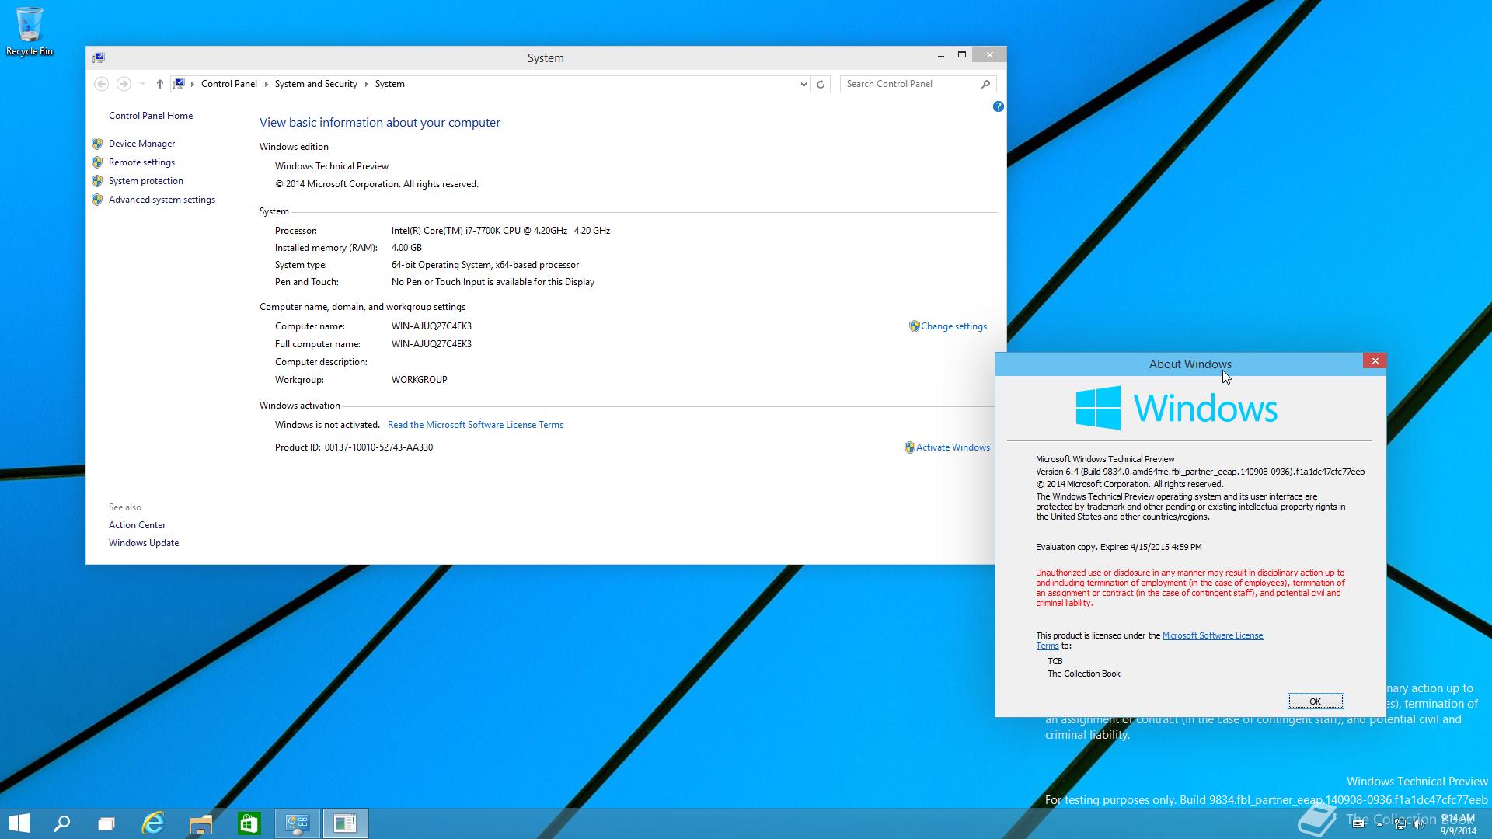
Task: Click Installed memory 4.00 GB value
Action: [x=406, y=248]
